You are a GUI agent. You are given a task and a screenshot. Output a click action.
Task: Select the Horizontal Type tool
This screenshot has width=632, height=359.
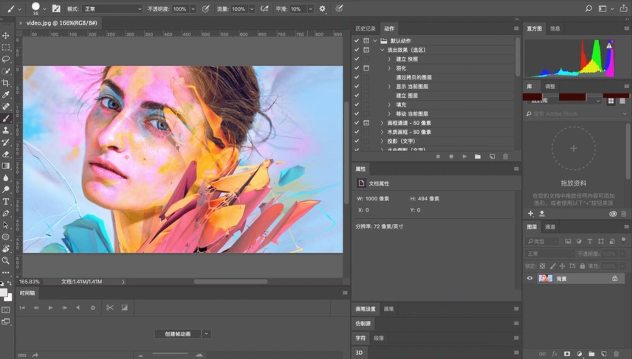pos(6,201)
